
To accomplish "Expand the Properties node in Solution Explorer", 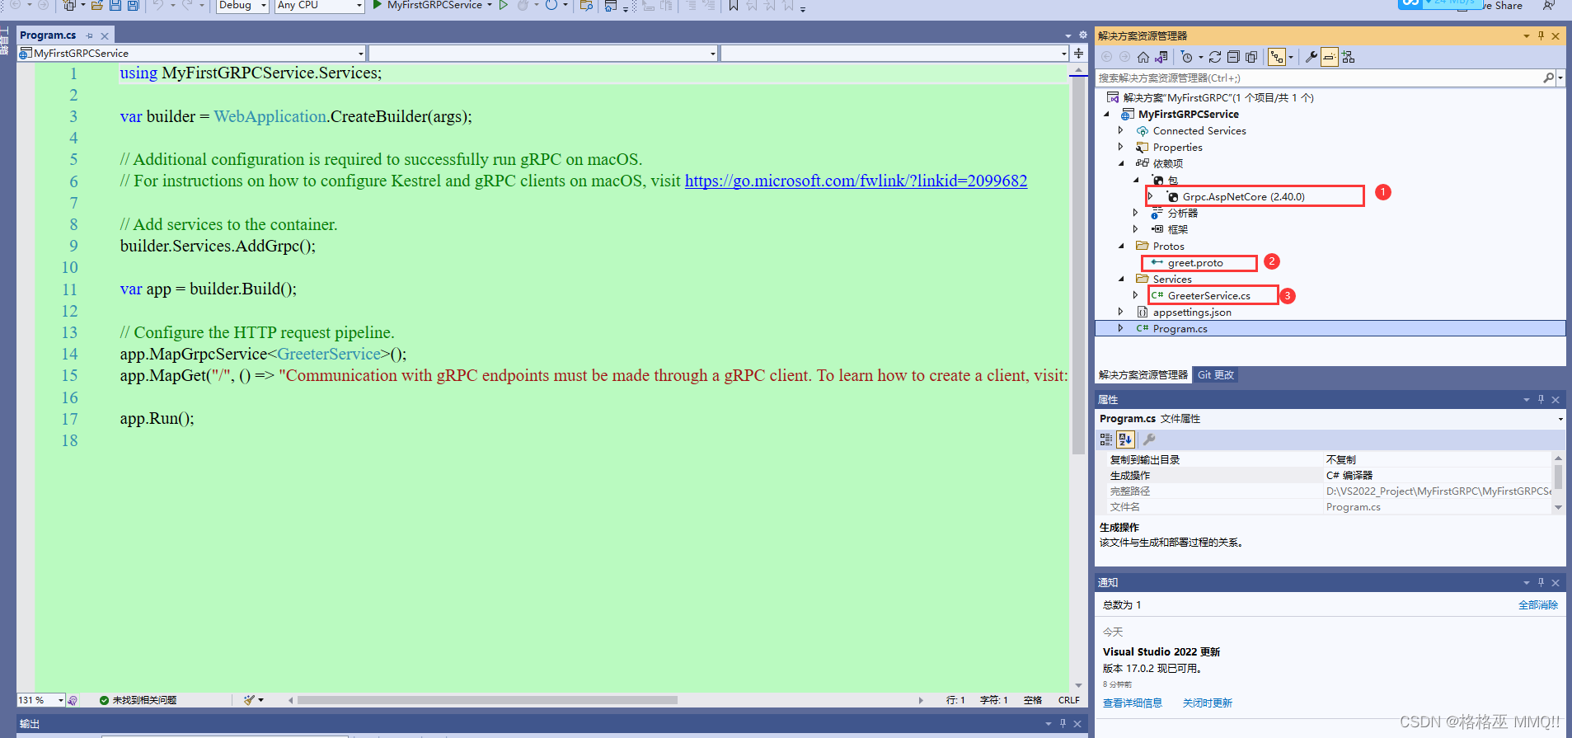I will coord(1121,147).
